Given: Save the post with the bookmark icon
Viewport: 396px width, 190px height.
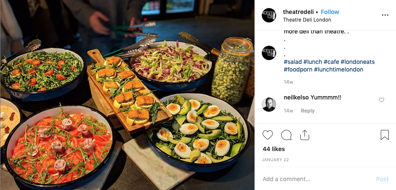Looking at the screenshot, I should (385, 135).
